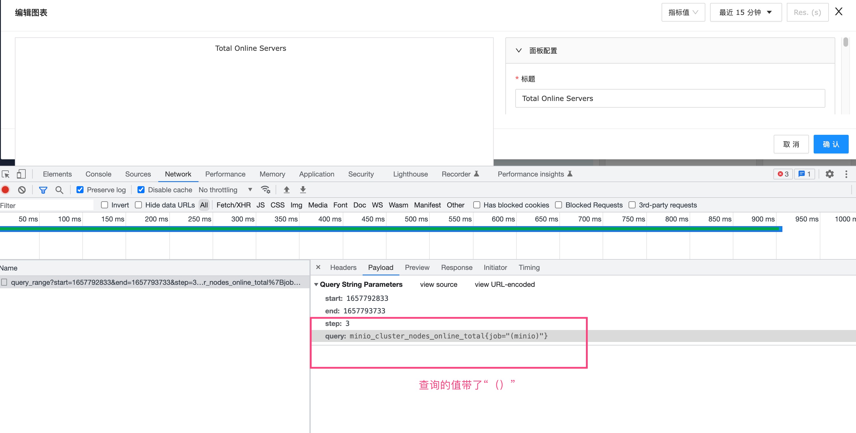Open the network search magnifier
This screenshot has width=856, height=433.
click(59, 190)
